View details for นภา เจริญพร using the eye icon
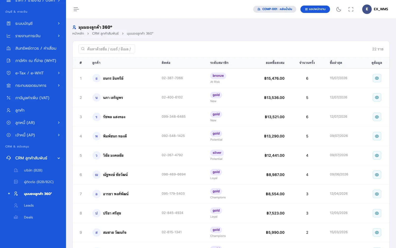This screenshot has height=248, width=396. [x=377, y=97]
